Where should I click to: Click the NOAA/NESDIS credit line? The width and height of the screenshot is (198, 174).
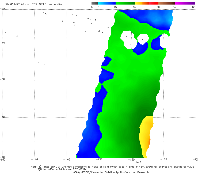[x=111, y=172]
